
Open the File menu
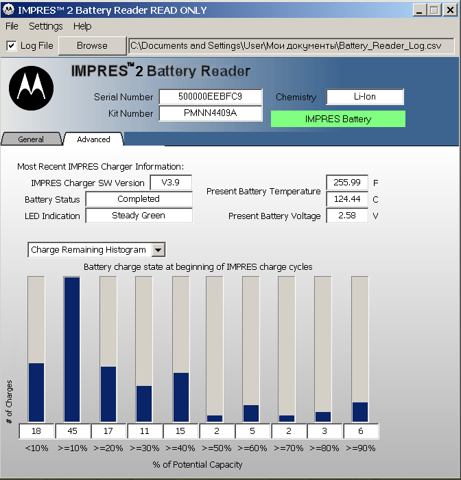(x=12, y=26)
